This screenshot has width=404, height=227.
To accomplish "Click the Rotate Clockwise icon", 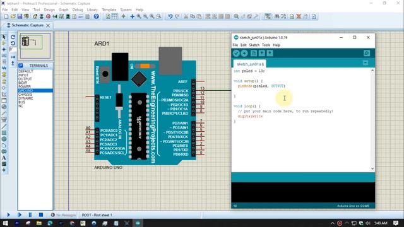I will coord(13,37).
